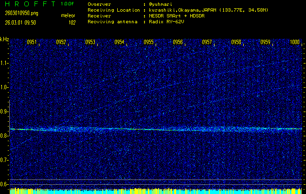Click the HROFFT title text
306x194 pixels.
pyautogui.click(x=31, y=4)
